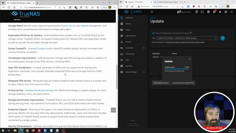
Task: Open Microsoft Edge from the taskbar
Action: tap(21, 130)
